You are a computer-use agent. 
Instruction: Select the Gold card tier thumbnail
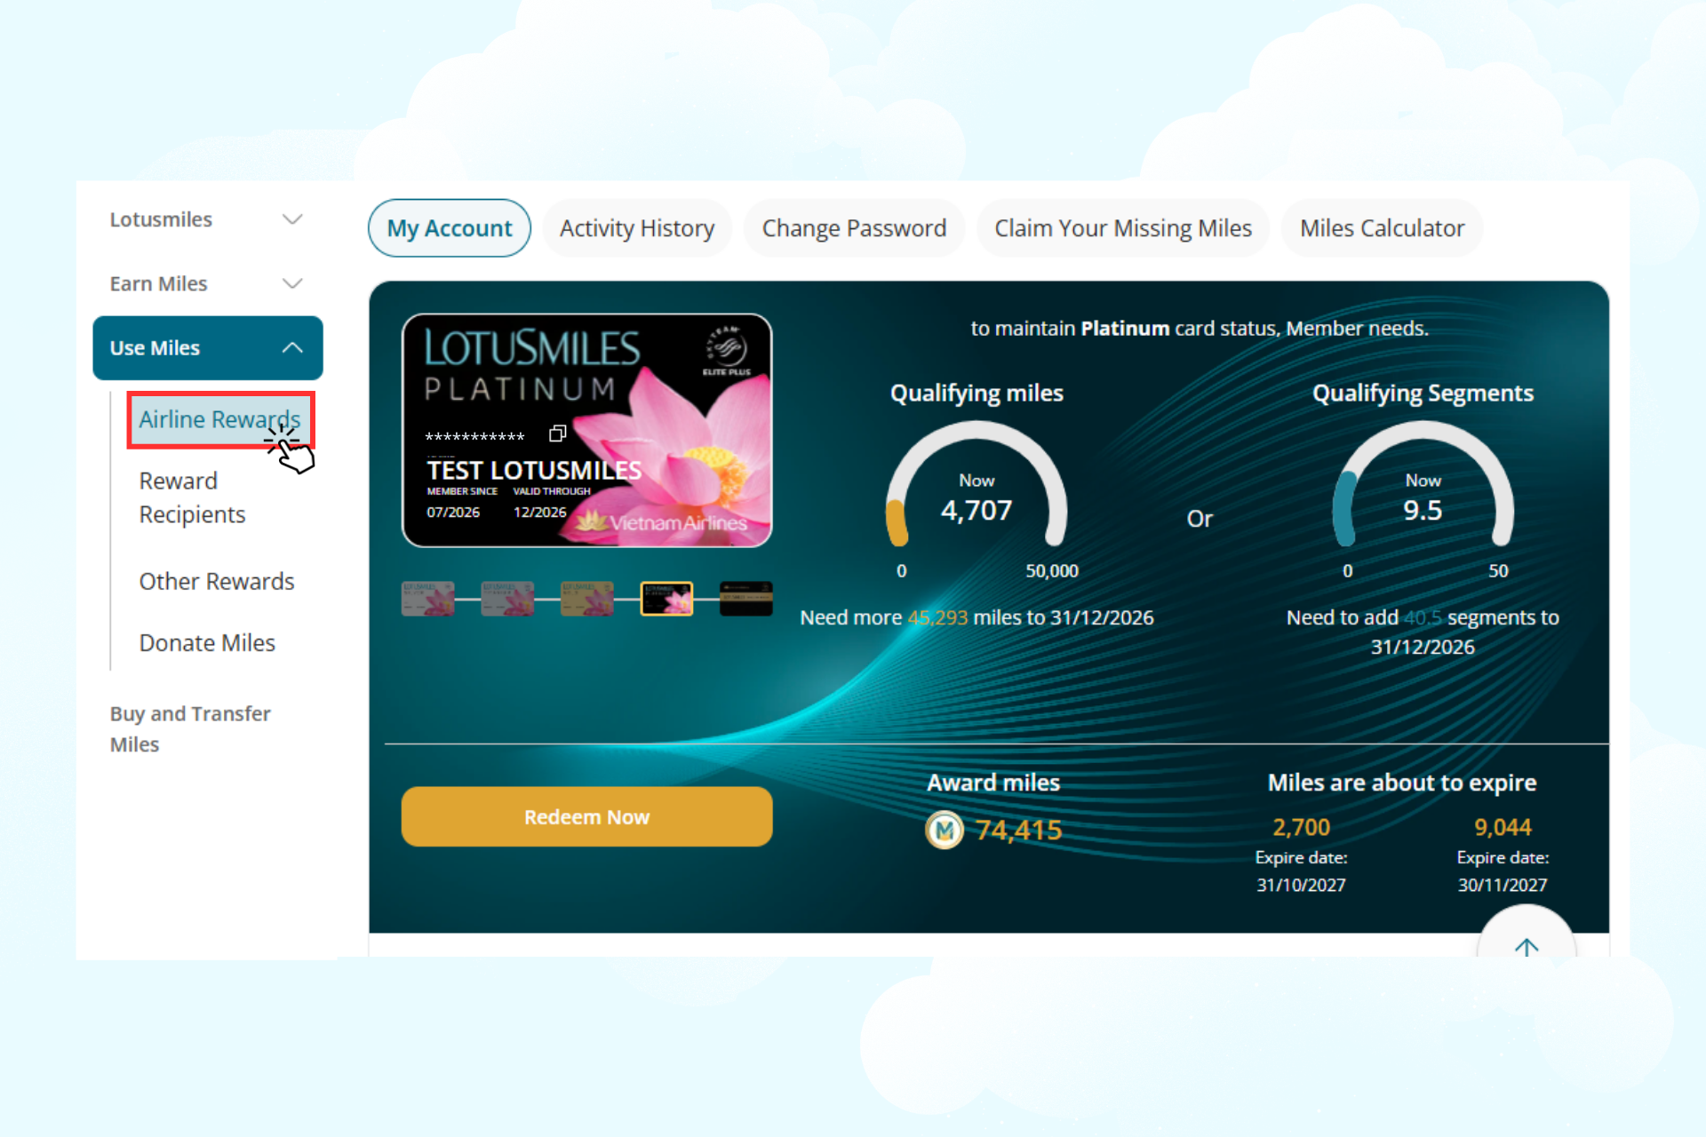point(587,599)
